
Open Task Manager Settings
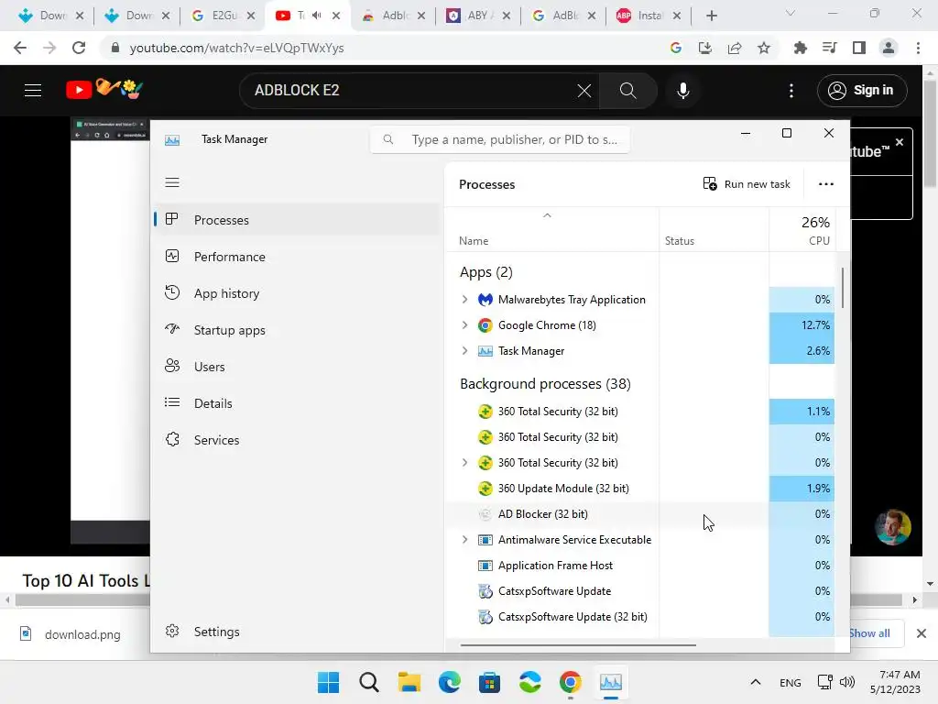click(297, 632)
